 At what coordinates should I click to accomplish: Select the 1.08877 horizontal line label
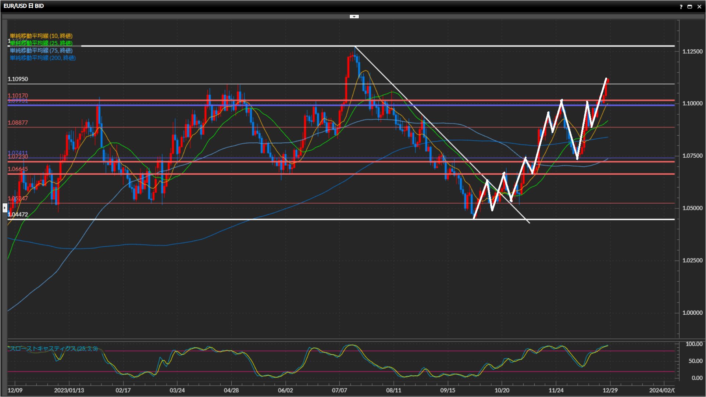tap(18, 123)
